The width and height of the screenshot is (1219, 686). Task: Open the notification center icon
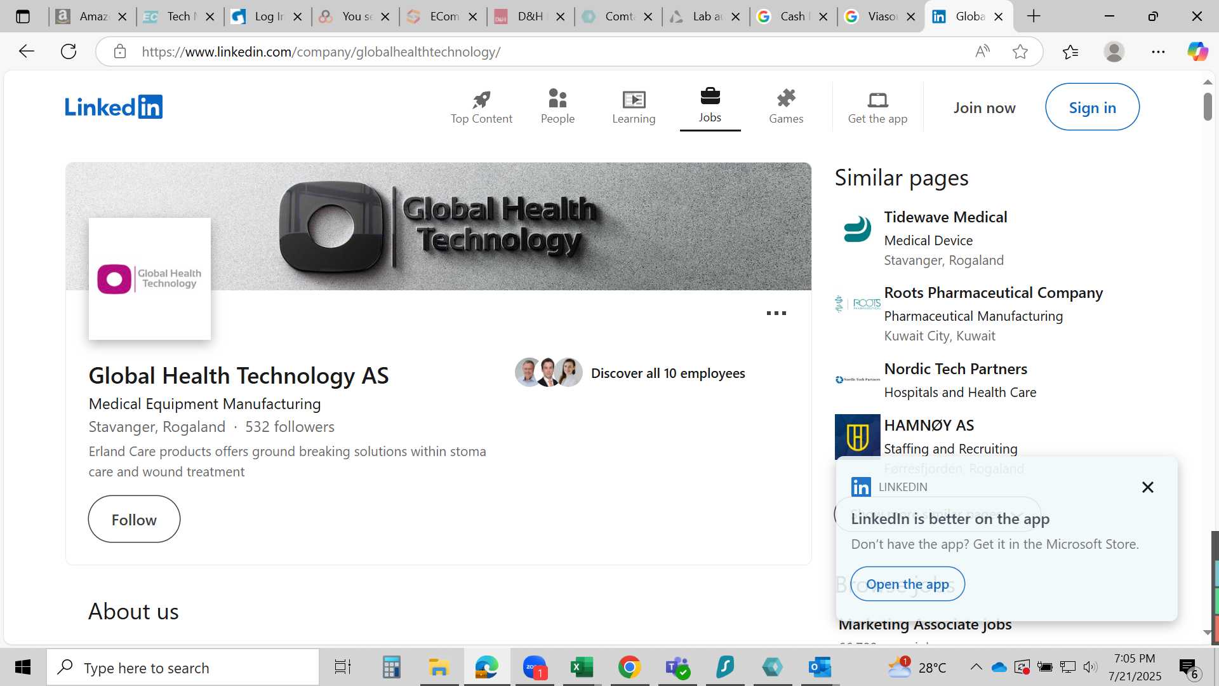(1189, 668)
